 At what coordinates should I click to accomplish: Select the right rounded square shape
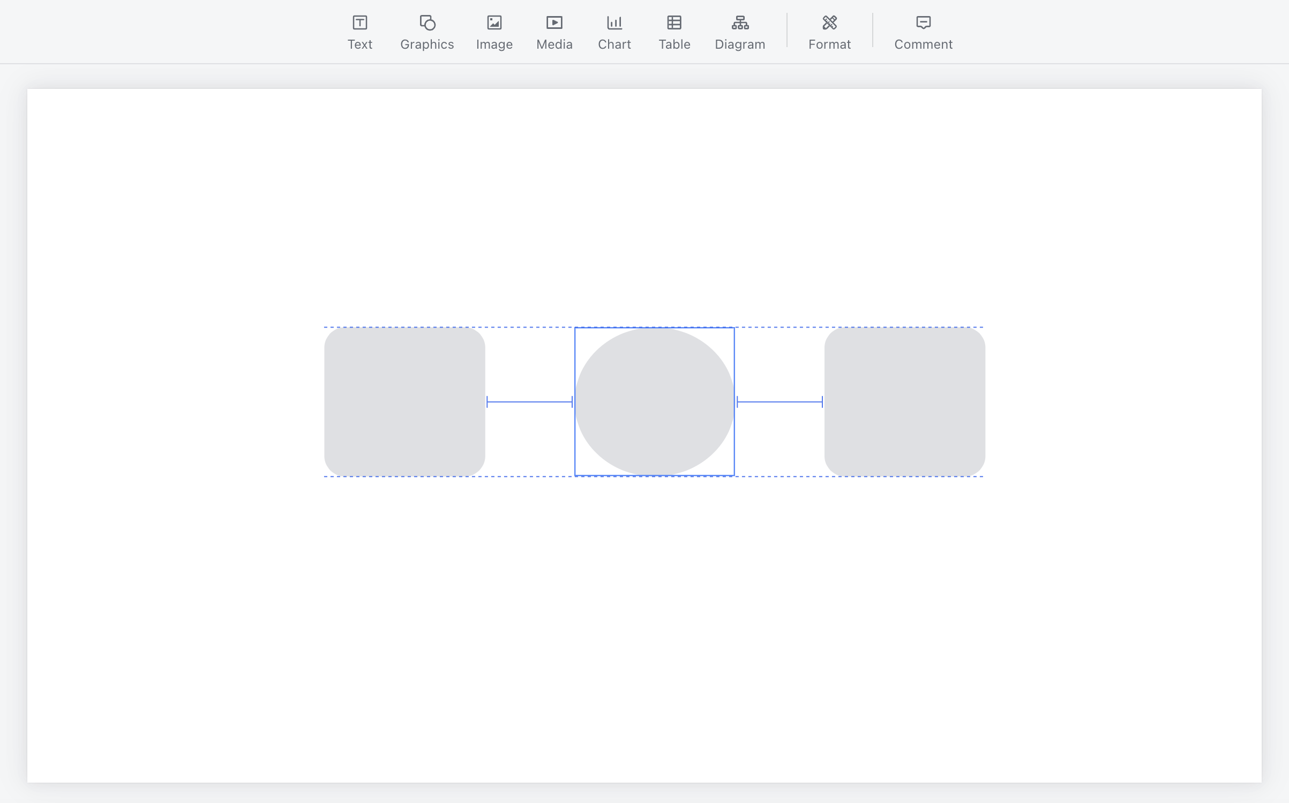coord(904,401)
